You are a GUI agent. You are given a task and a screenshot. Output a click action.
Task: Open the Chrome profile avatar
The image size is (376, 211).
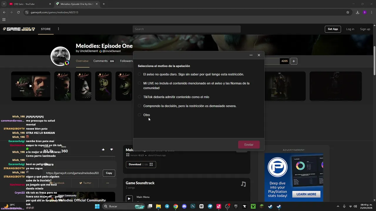[365, 12]
